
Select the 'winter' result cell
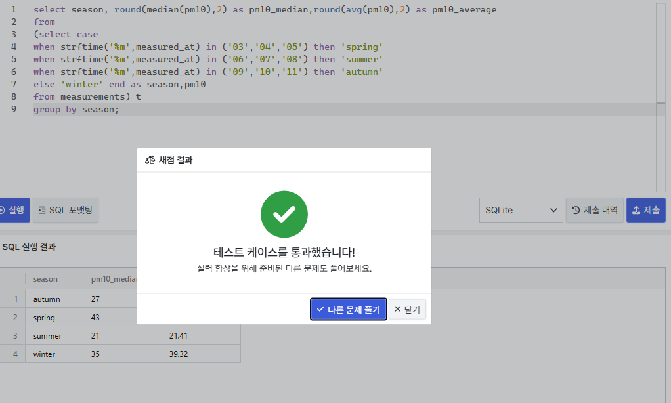(x=44, y=354)
